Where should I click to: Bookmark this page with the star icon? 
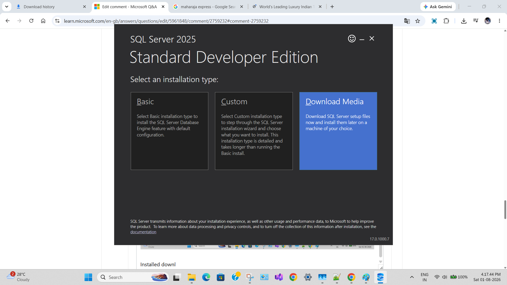(x=417, y=21)
